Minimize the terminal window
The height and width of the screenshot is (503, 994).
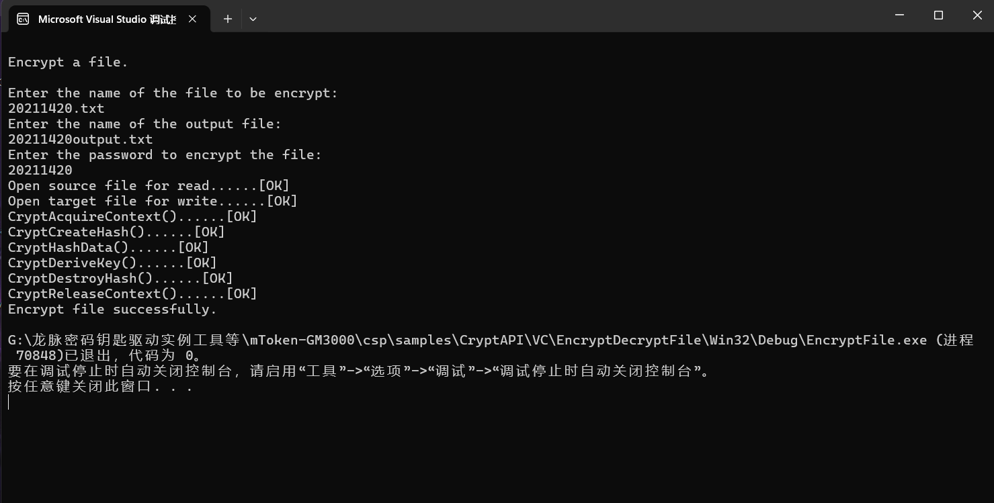900,15
